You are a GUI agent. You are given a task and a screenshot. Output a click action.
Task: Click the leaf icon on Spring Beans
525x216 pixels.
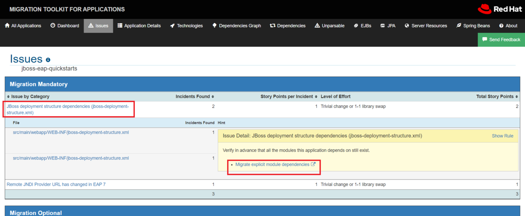coord(459,26)
